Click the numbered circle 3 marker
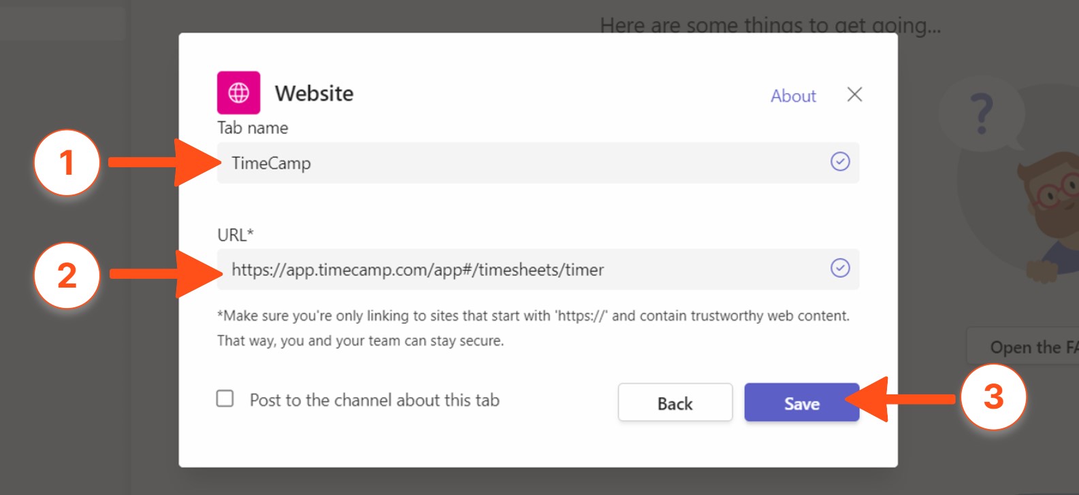The image size is (1079, 495). (x=993, y=397)
